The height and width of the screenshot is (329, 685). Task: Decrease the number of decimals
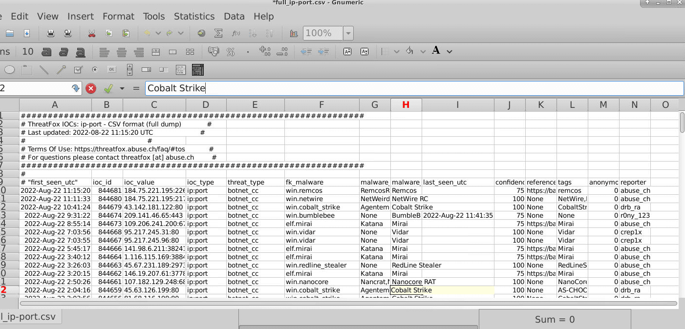tap(282, 51)
